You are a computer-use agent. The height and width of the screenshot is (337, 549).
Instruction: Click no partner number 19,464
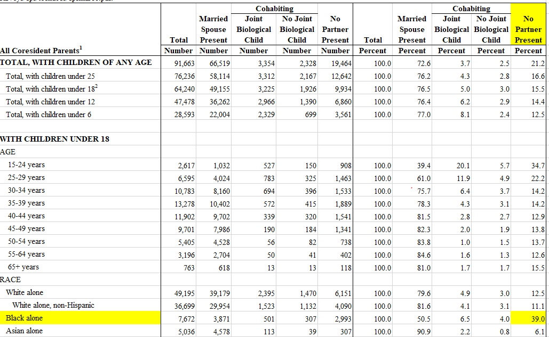point(341,63)
